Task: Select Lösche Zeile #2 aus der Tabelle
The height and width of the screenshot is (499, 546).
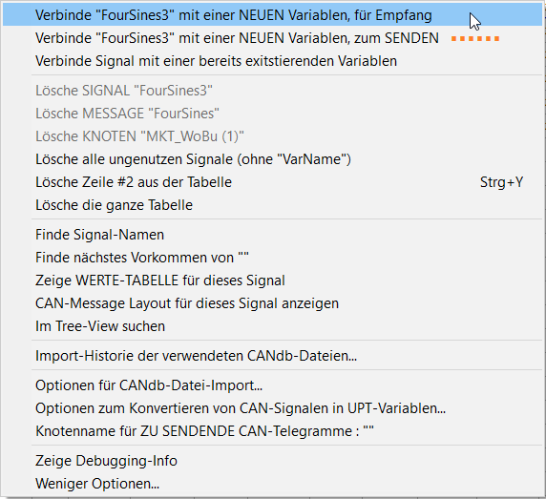Action: (x=273, y=182)
